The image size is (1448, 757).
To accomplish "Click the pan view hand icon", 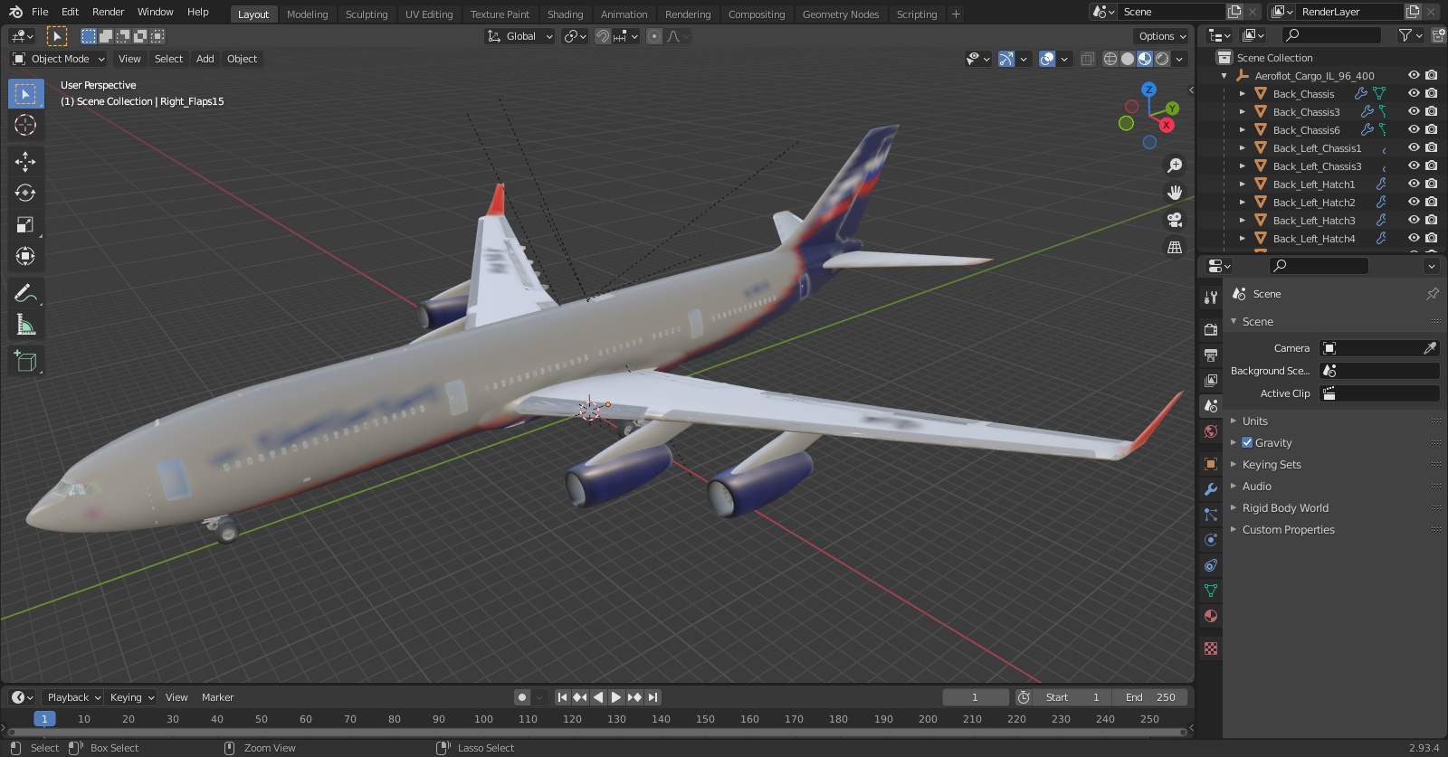I will [x=1175, y=193].
